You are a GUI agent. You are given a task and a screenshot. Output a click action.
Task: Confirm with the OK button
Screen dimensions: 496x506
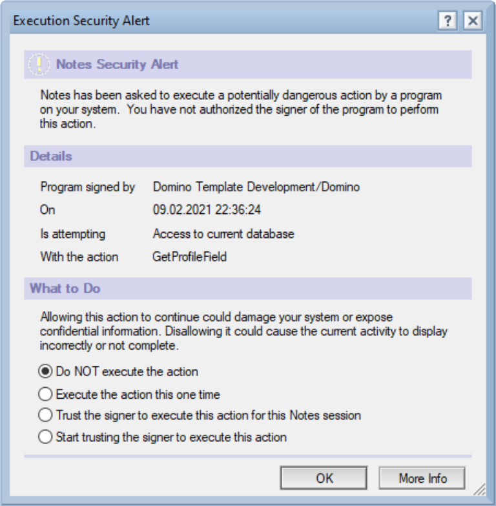[x=324, y=478]
